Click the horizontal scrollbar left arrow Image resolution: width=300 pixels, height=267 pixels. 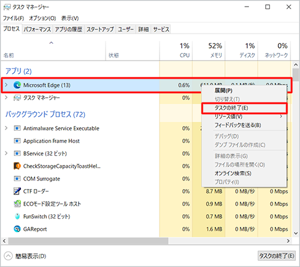[x=4, y=241]
